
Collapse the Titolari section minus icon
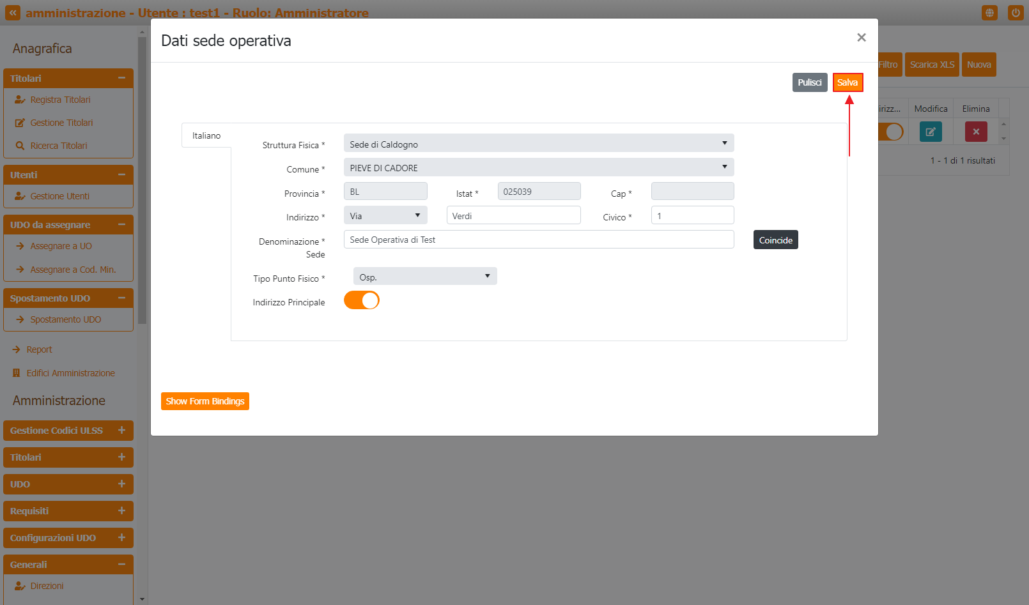(x=121, y=78)
